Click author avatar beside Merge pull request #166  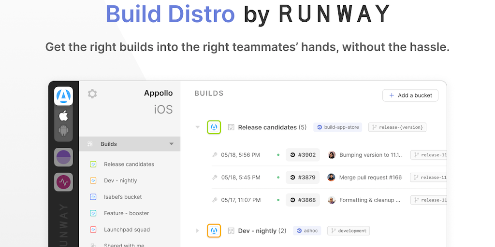pos(331,178)
